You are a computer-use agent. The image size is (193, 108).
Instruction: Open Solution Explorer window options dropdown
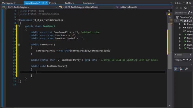pyautogui.click(x=184, y=3)
